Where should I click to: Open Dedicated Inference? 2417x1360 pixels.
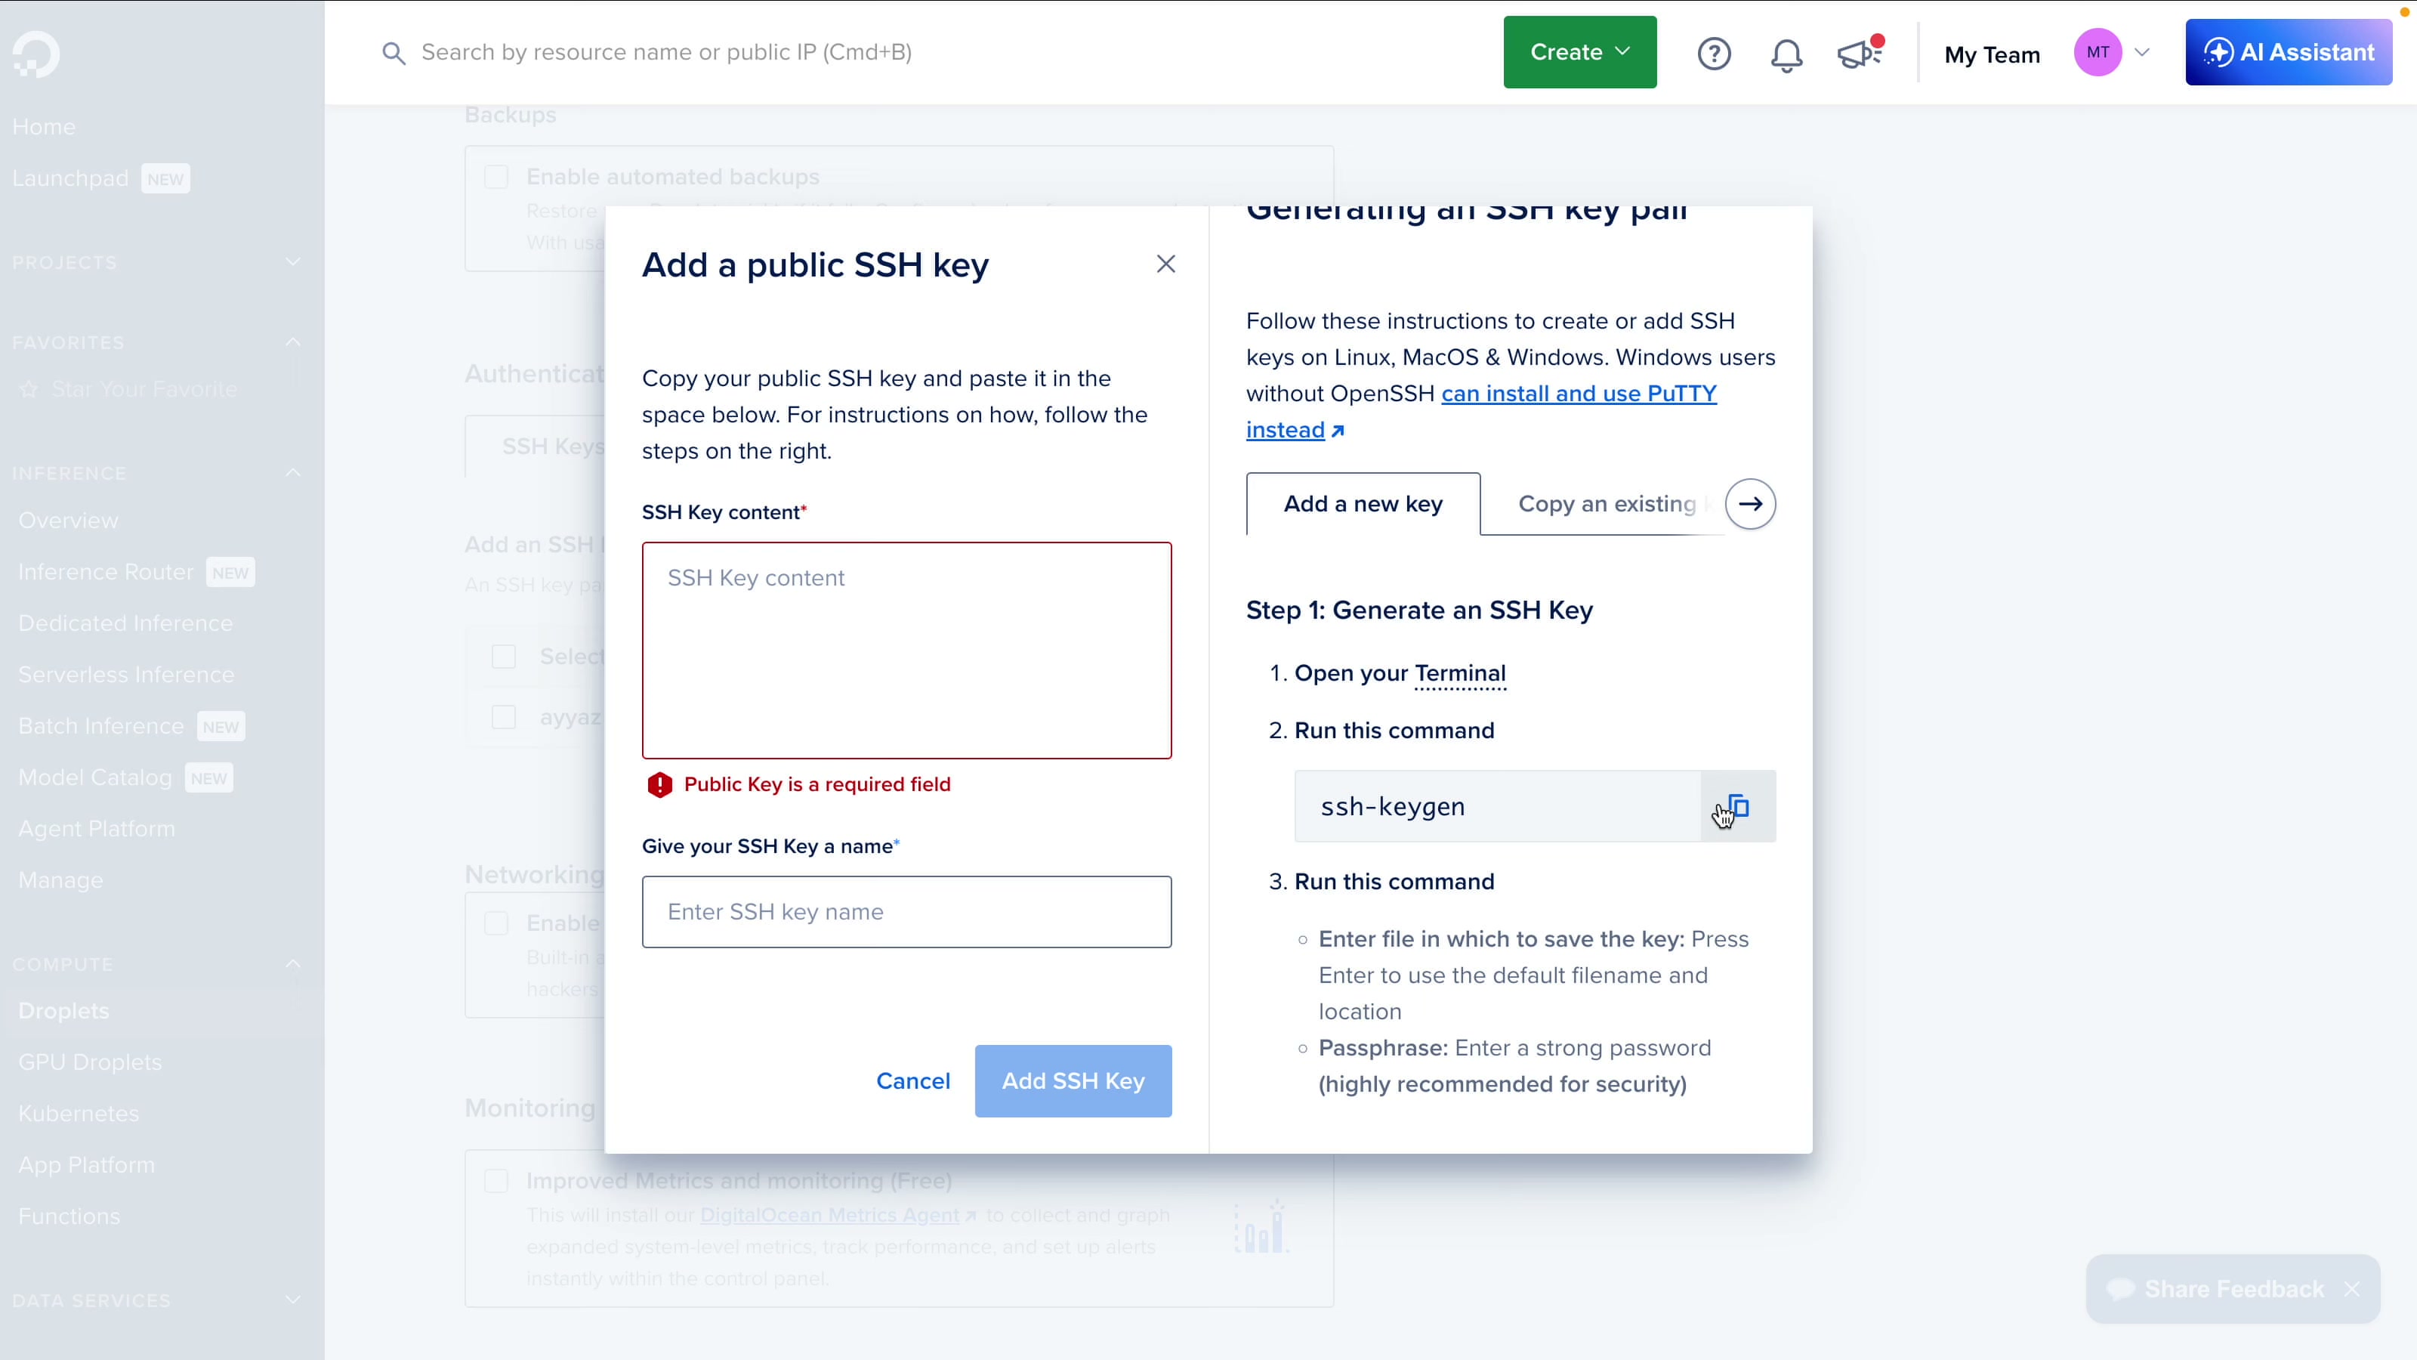coord(125,623)
